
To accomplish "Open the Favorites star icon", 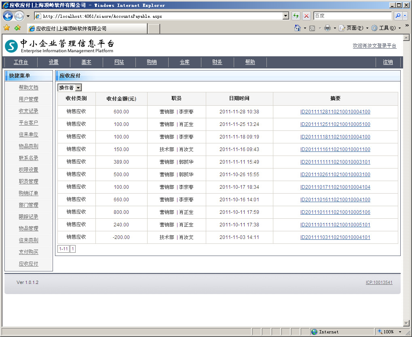I will point(6,28).
